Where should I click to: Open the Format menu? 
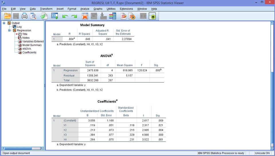click(x=72, y=9)
